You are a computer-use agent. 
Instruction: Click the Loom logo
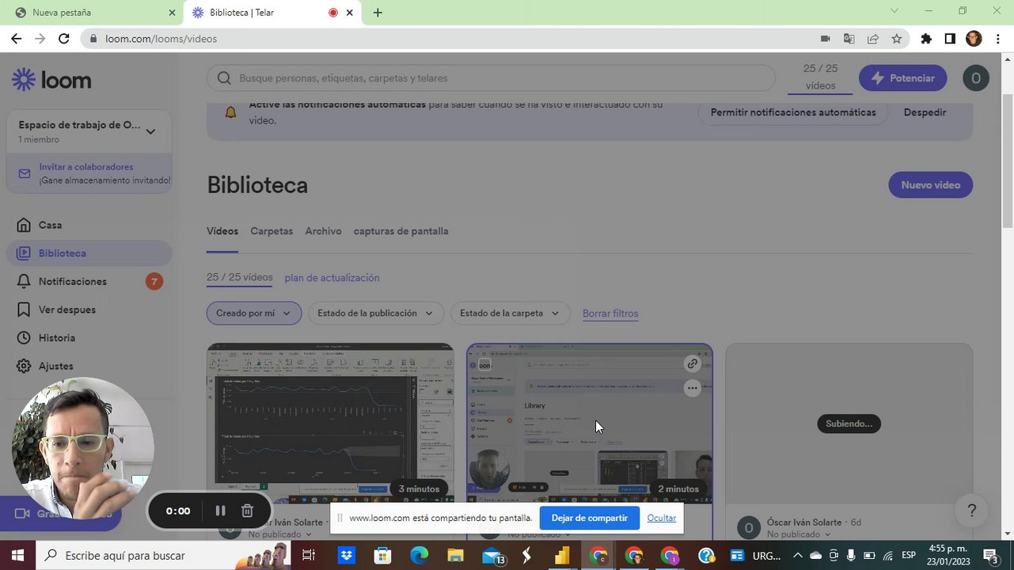[x=51, y=79]
